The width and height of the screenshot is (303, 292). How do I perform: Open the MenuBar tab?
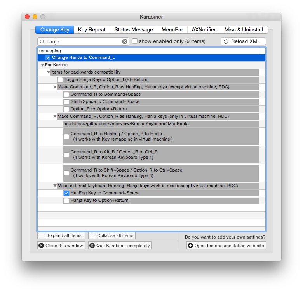172,30
